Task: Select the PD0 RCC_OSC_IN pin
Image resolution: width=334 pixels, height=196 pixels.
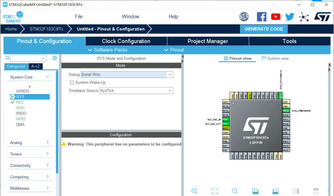Action: pos(226,120)
